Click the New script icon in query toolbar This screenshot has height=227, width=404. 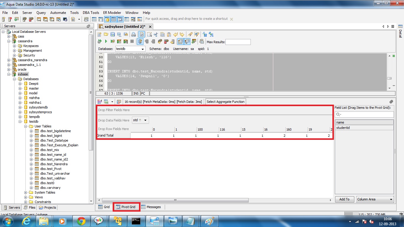[99, 34]
